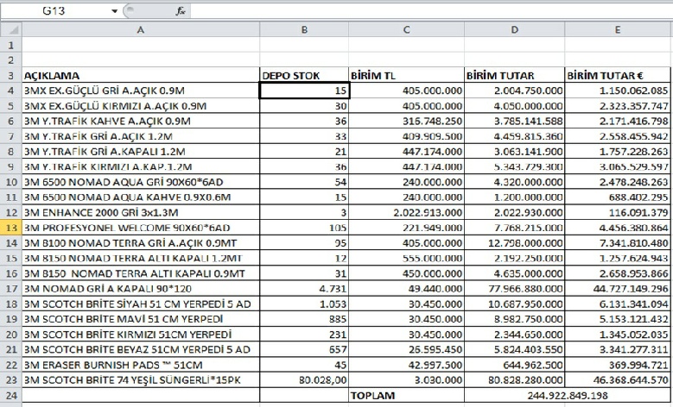Screen dimensions: 673x407
Task: Click the formula bar input area
Action: [431, 11]
